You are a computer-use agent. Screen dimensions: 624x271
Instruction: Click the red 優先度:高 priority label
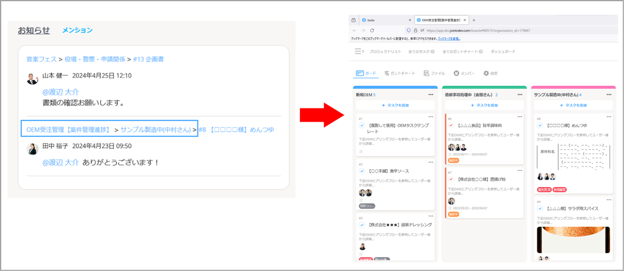[544, 189]
